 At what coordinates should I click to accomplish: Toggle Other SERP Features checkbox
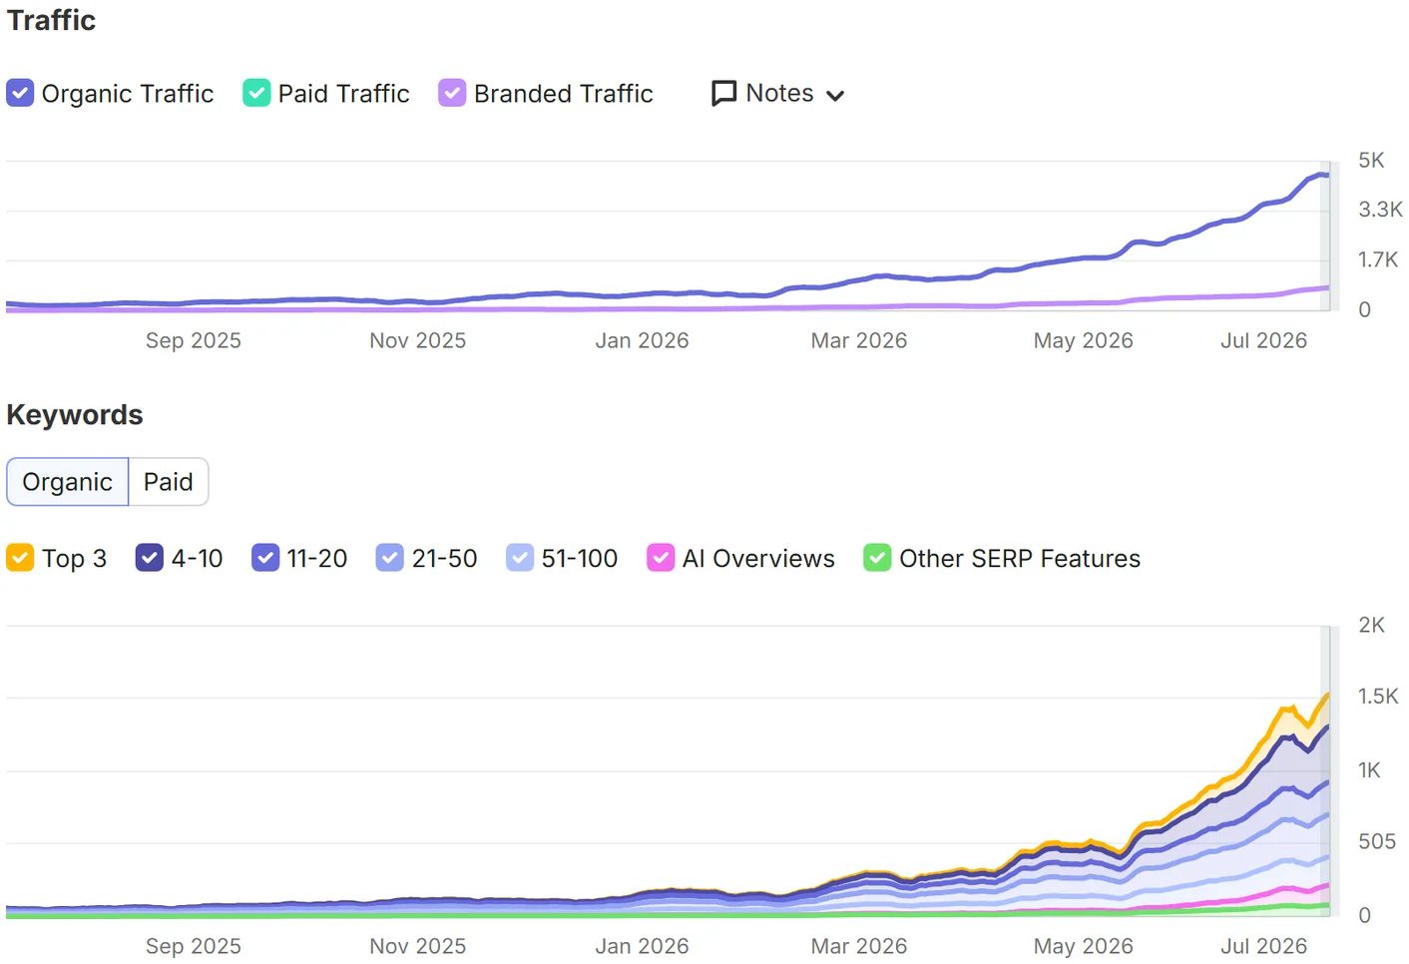[877, 558]
